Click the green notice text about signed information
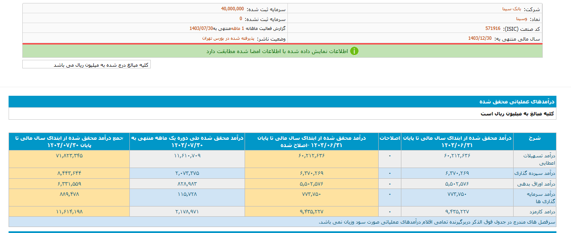 pos(277,51)
